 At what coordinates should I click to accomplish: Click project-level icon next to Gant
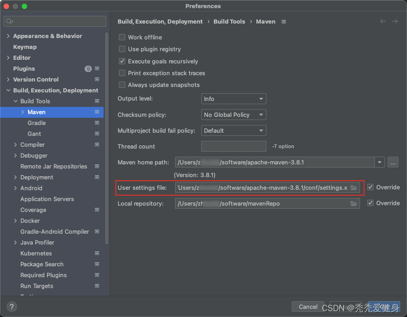point(97,134)
